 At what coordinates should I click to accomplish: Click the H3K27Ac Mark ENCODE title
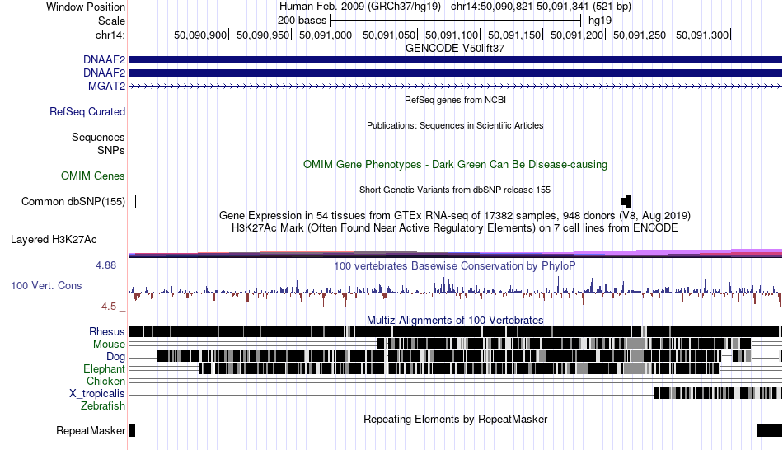[x=455, y=228]
